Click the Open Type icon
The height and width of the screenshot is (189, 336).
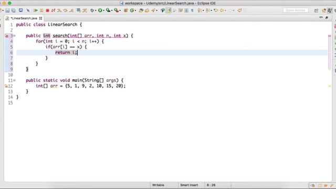tap(141, 10)
